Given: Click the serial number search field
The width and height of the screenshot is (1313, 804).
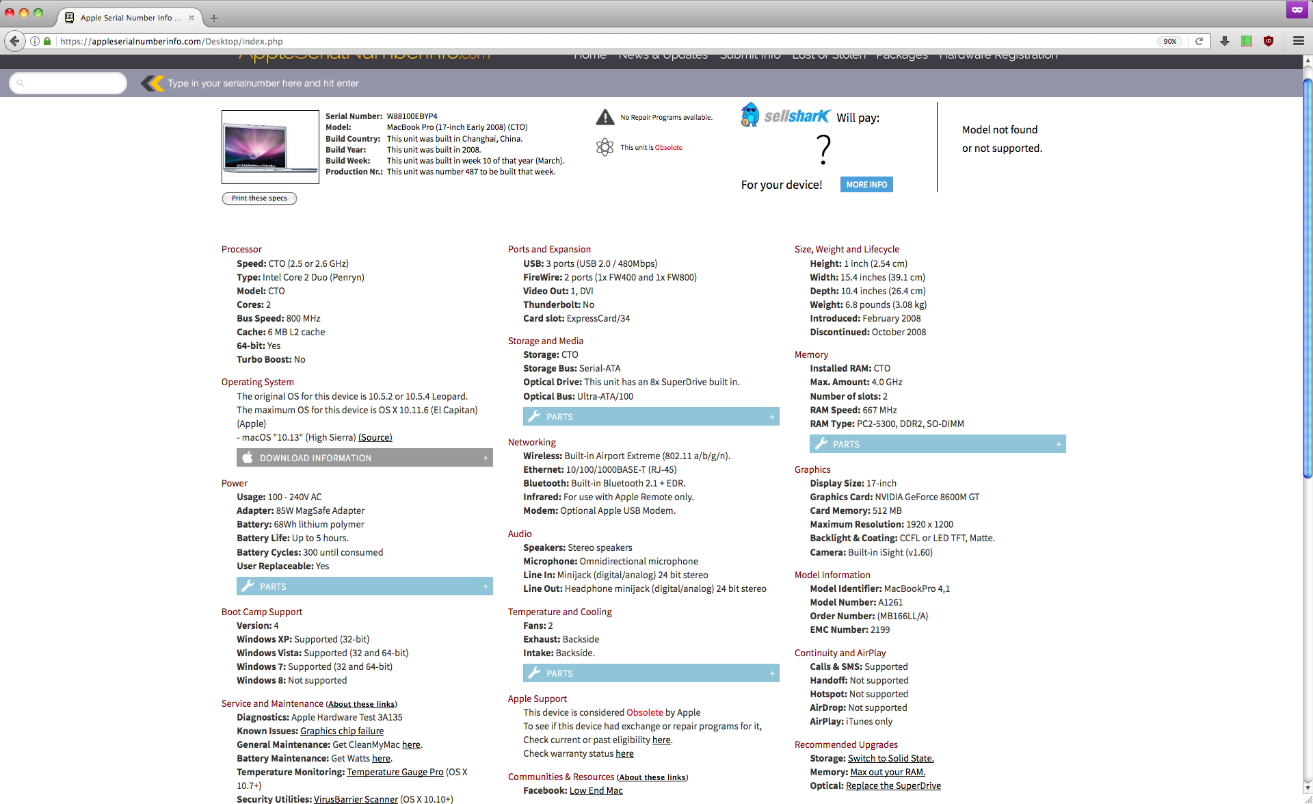Looking at the screenshot, I should tap(68, 83).
